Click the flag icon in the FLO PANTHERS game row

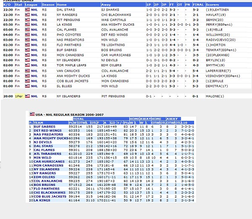(28, 45)
